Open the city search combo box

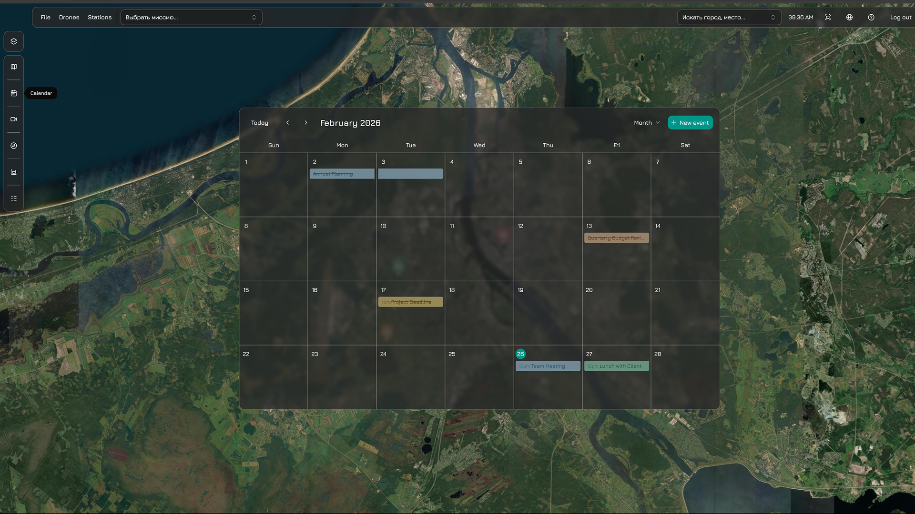point(729,17)
